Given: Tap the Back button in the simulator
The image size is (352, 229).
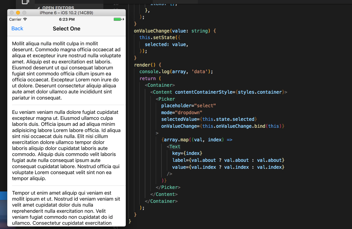Looking at the screenshot, I should click(x=17, y=29).
